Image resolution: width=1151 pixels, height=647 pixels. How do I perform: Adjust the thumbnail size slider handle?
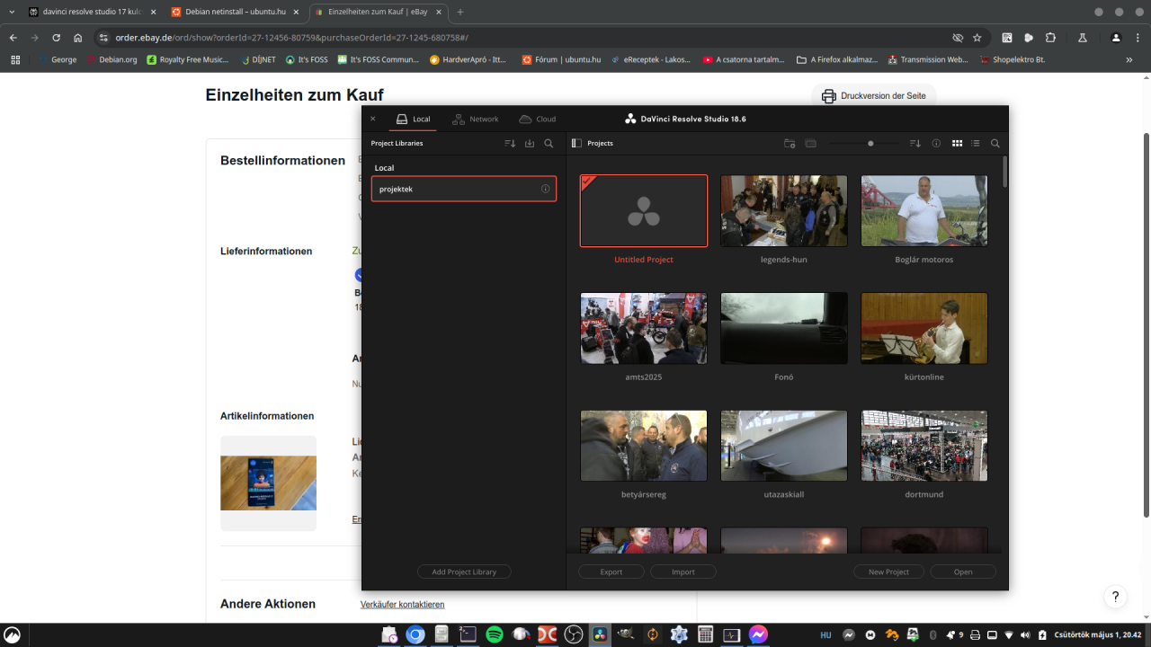[x=870, y=144]
